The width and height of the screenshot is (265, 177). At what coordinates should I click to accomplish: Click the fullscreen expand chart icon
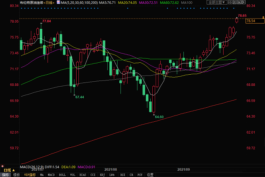[231, 2]
